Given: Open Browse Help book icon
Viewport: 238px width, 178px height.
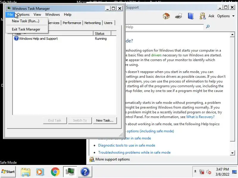Looking at the screenshot, I should (x=191, y=16).
